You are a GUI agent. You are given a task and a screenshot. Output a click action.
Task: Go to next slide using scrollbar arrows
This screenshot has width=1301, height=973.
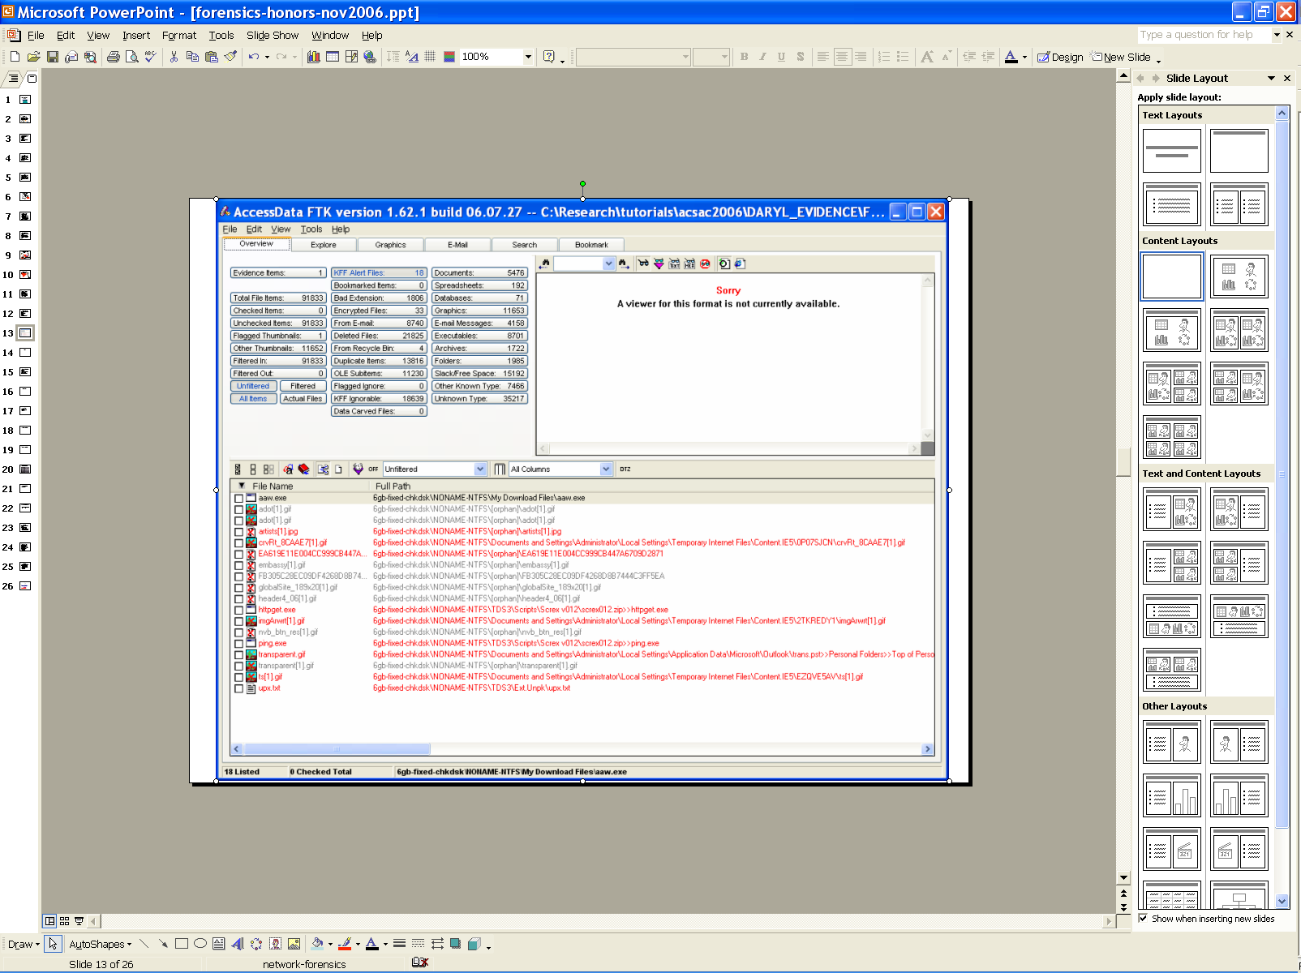pyautogui.click(x=1123, y=907)
